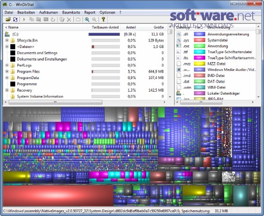Viewport: 264px width, 216px height.
Task: Open the Optionen menu
Action: click(x=107, y=13)
